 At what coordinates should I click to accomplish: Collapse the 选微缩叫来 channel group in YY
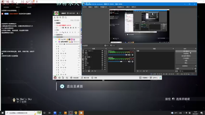click(55, 35)
